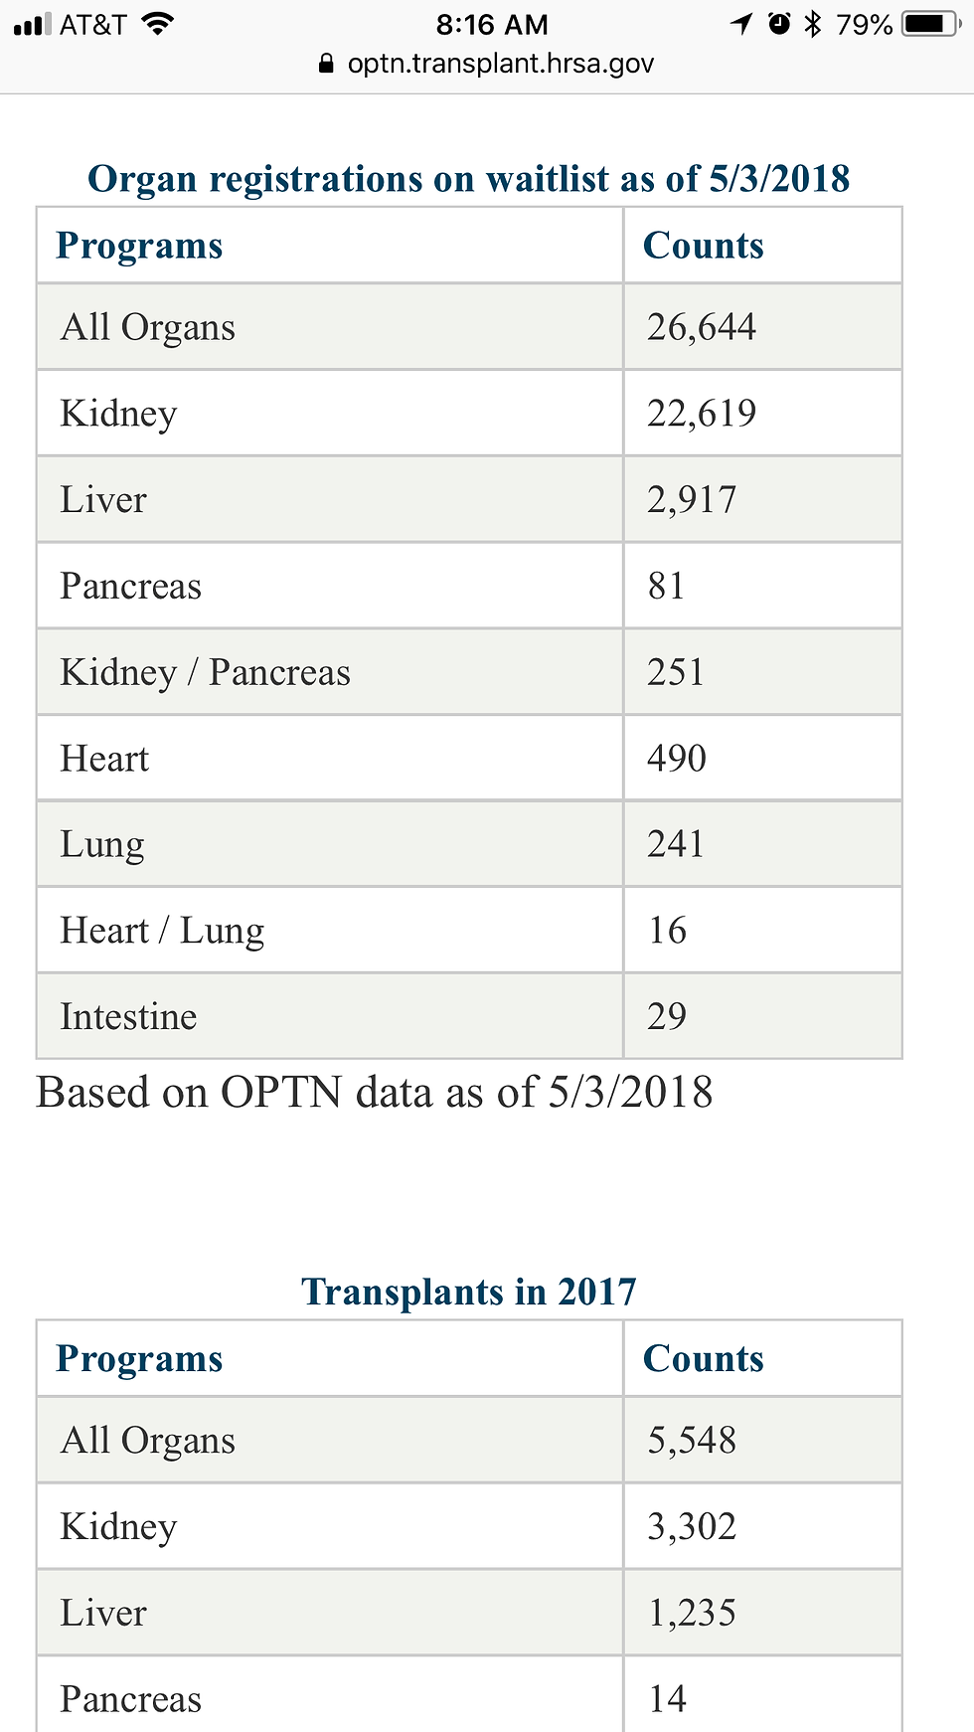Tap the Bluetooth status icon
The width and height of the screenshot is (974, 1732).
(813, 24)
